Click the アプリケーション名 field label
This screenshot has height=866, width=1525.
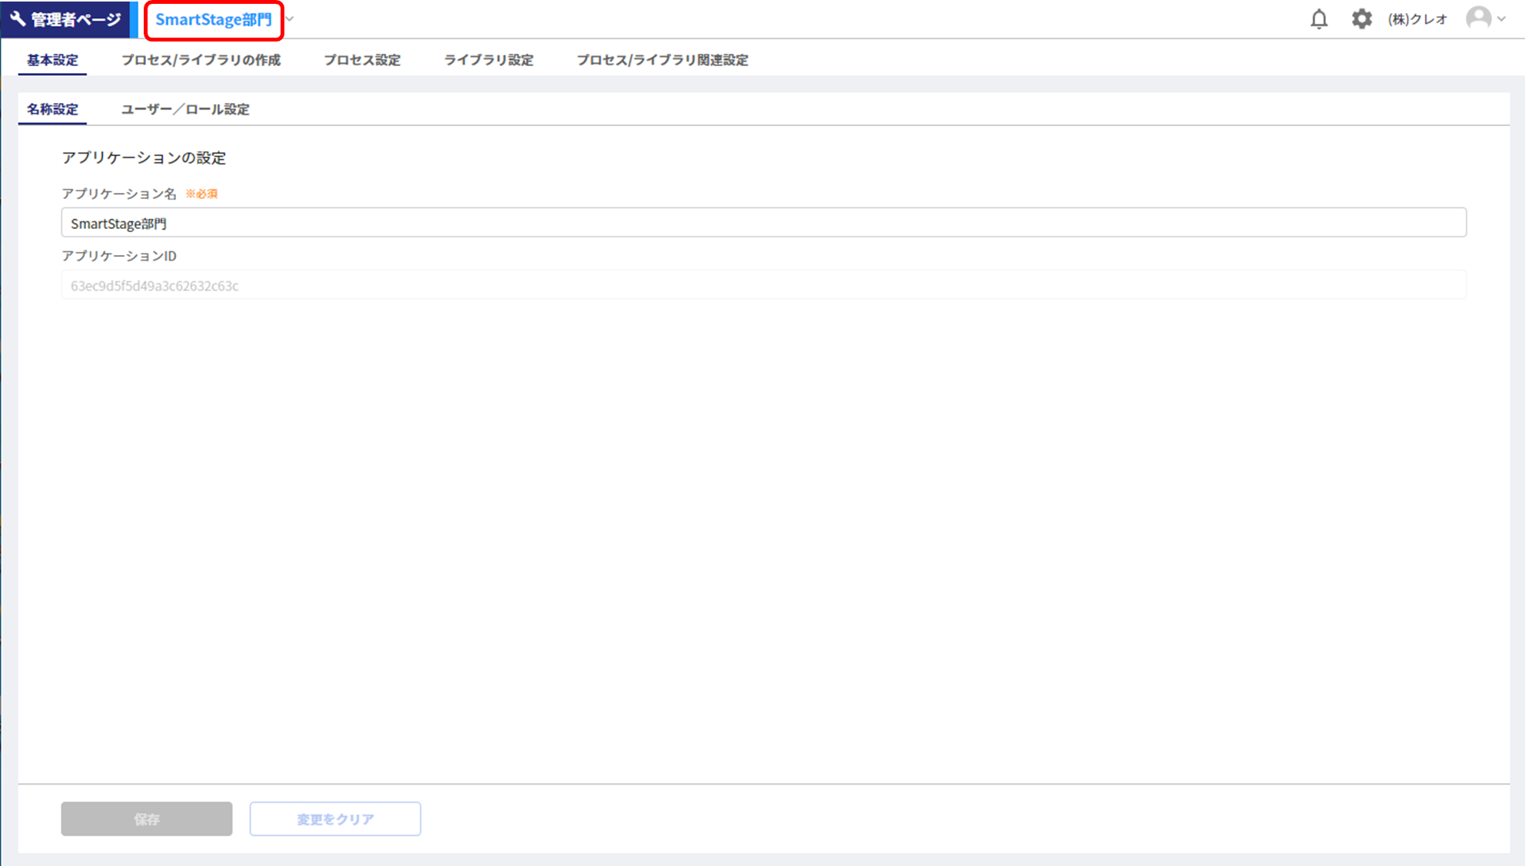pos(119,194)
